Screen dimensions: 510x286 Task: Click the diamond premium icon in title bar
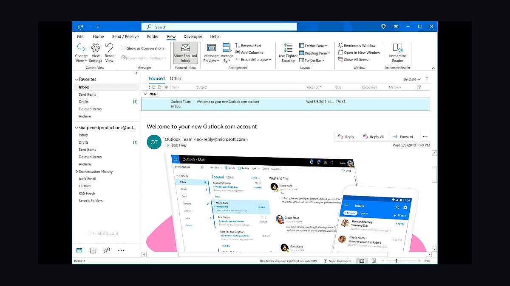tap(383, 27)
